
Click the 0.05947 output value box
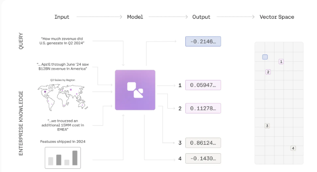203,85
